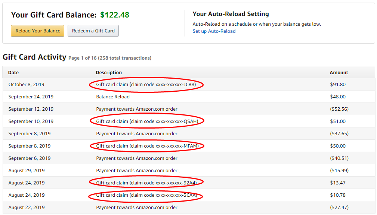Click the Date column header
The image size is (377, 215).
point(13,73)
